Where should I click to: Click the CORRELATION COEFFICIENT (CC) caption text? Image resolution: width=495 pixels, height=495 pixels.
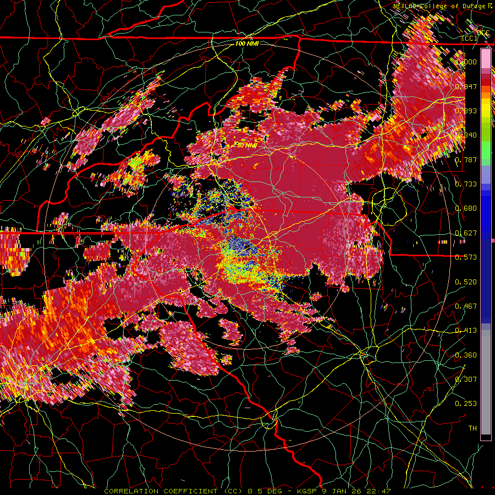click(x=173, y=491)
